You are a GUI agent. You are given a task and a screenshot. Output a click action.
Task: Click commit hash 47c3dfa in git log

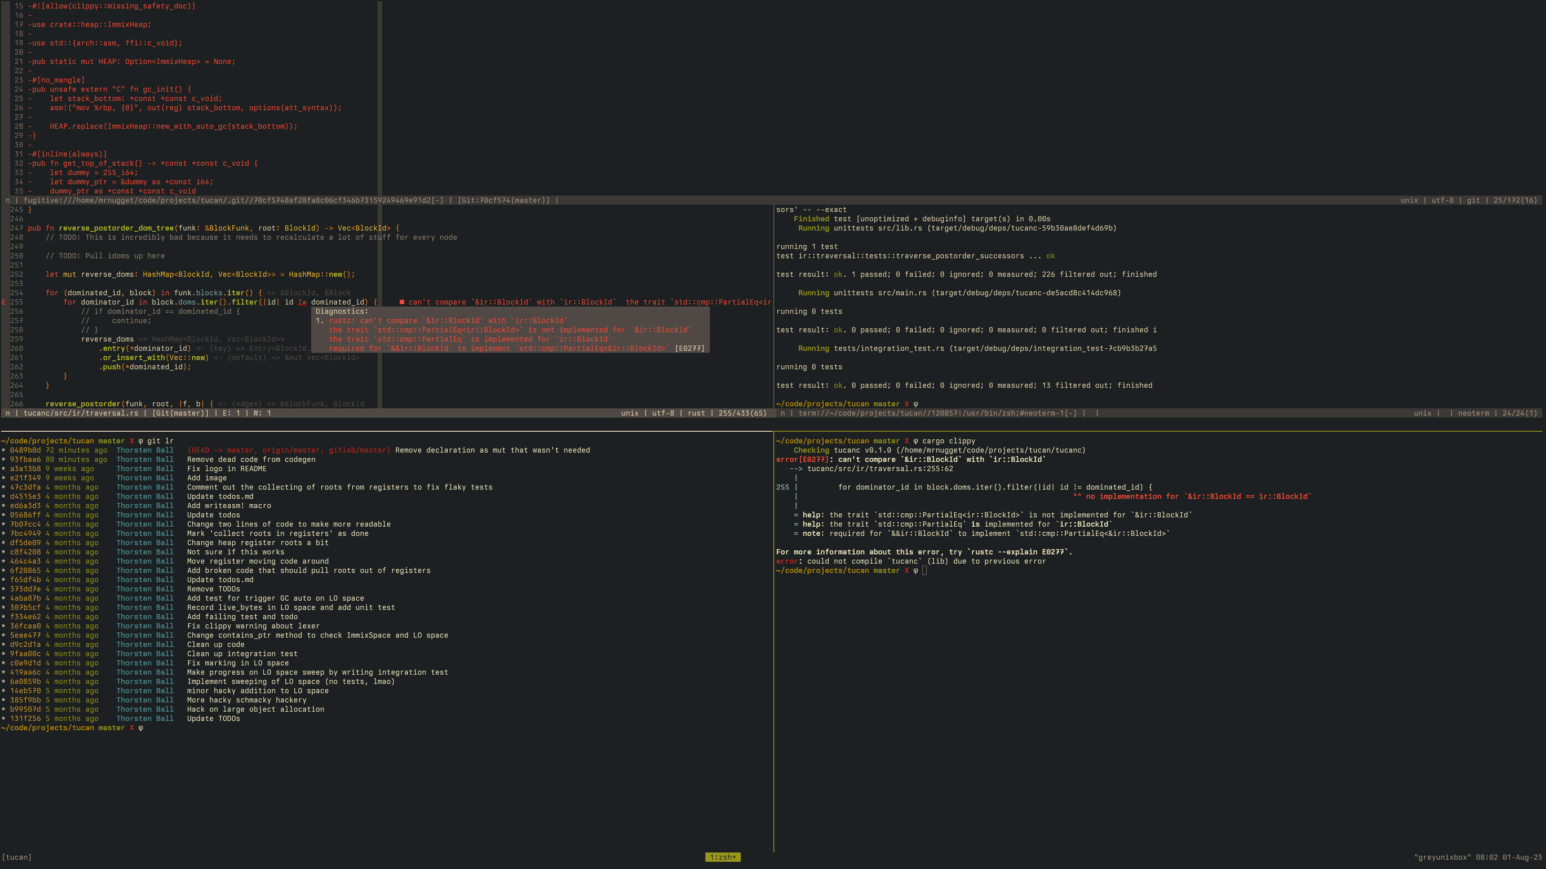coord(25,488)
